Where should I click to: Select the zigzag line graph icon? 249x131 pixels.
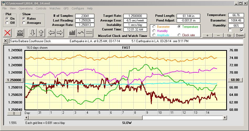click(x=81, y=33)
